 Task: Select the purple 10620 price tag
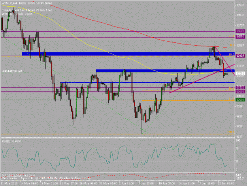click(x=240, y=37)
